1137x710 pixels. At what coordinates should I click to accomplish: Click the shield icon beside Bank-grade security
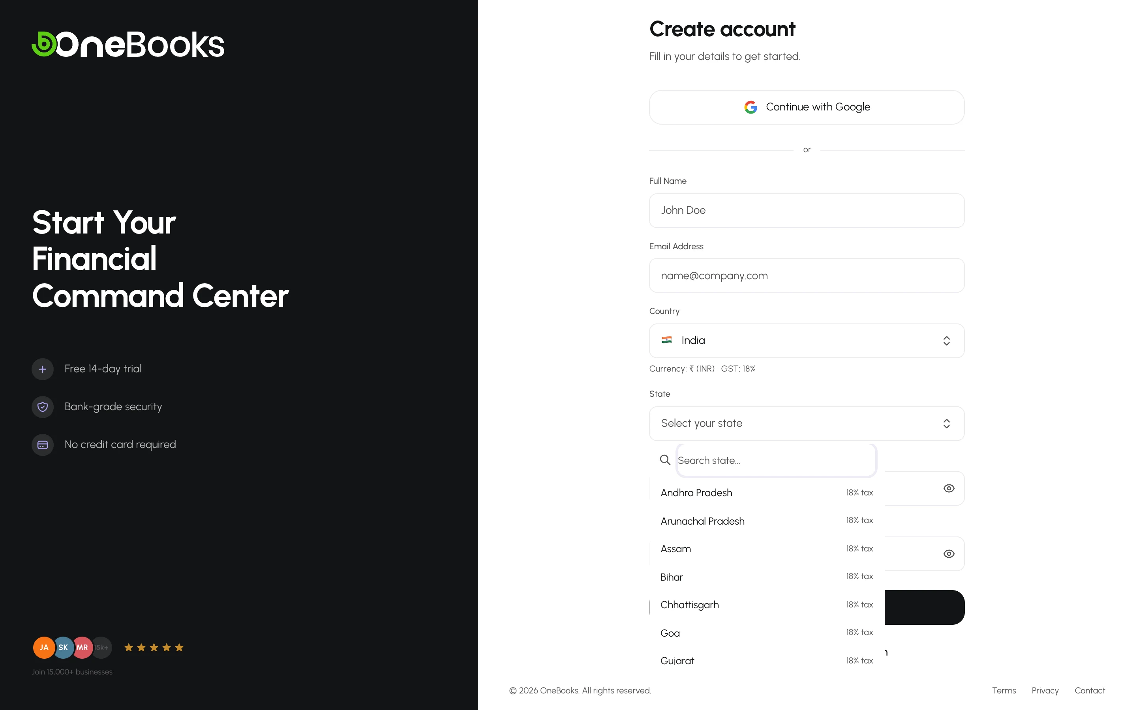point(43,407)
